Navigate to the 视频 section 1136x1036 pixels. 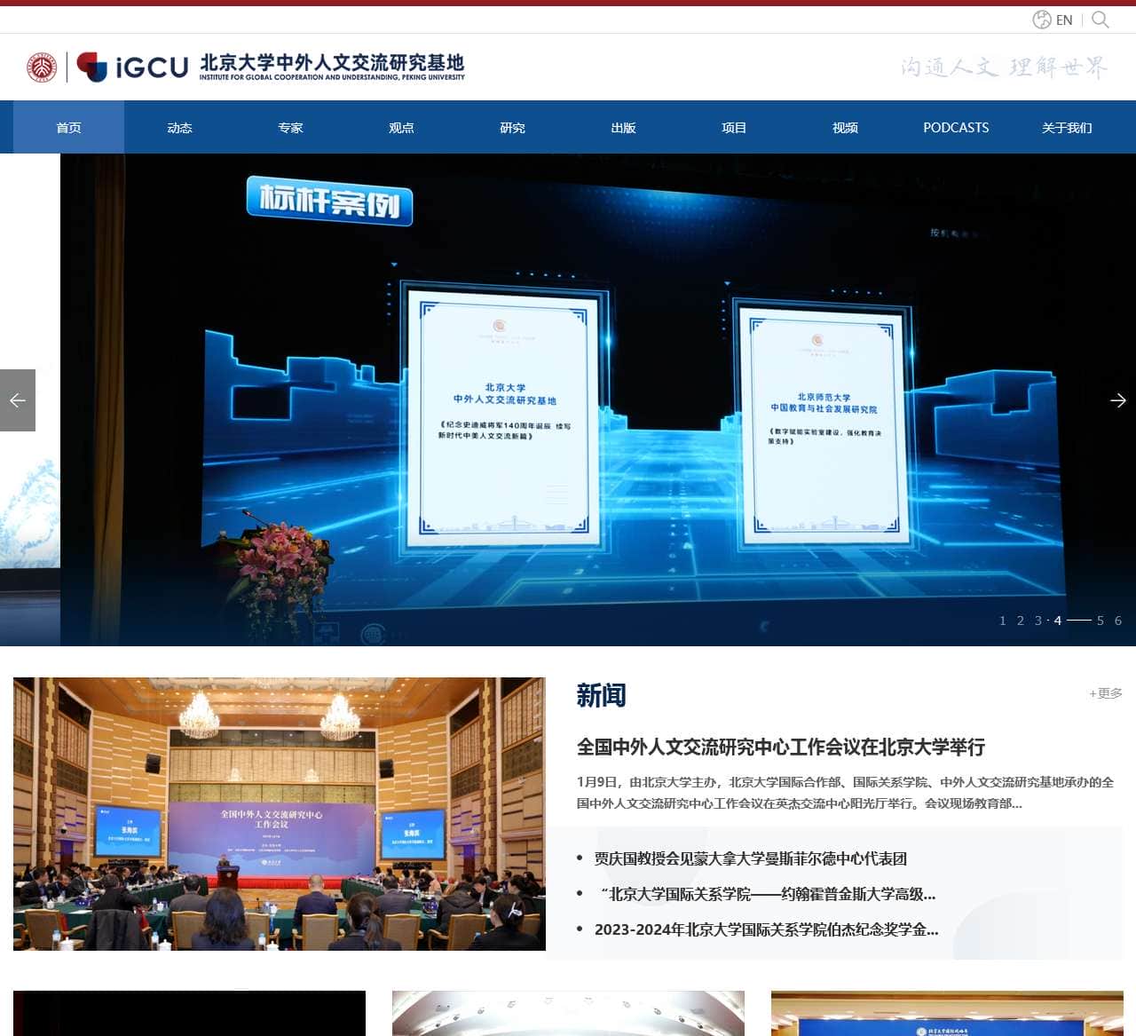click(x=844, y=127)
